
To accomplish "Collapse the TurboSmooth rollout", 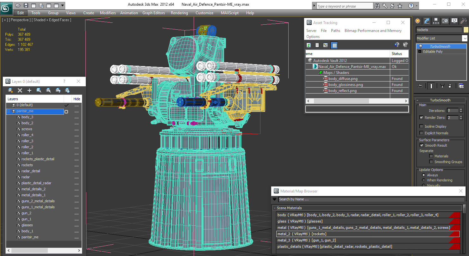I will (417, 100).
